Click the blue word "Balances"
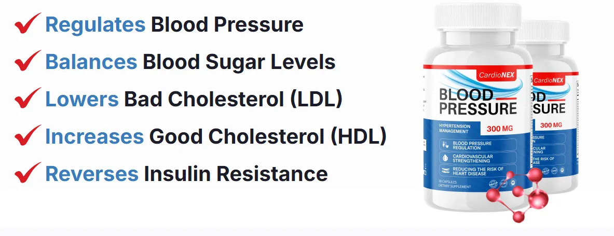The height and width of the screenshot is (236, 614). click(91, 62)
